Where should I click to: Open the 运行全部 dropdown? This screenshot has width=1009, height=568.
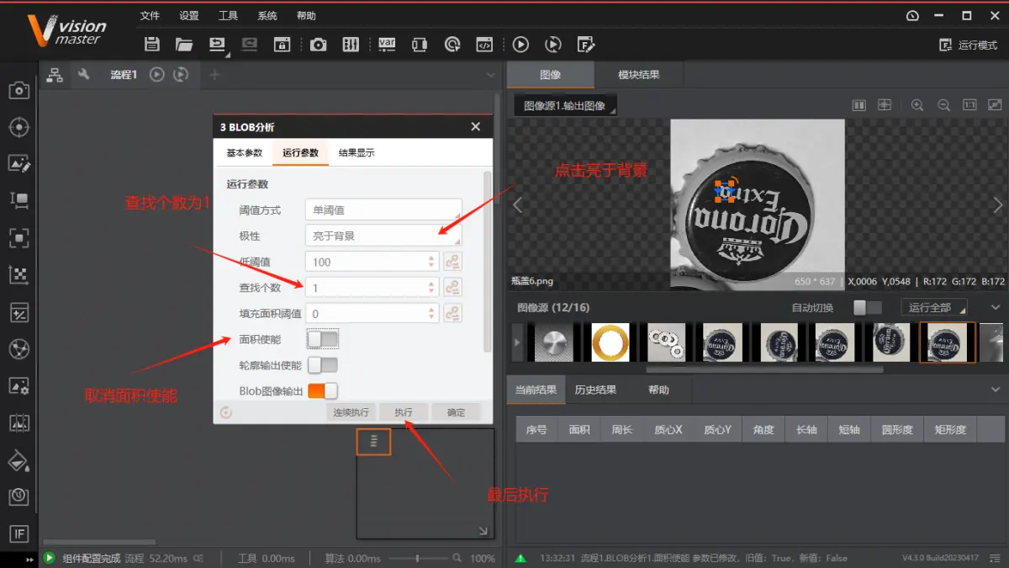coord(934,308)
